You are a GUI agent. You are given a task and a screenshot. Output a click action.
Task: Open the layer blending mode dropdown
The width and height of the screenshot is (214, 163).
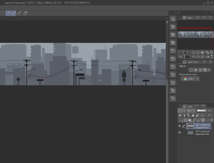191,111
